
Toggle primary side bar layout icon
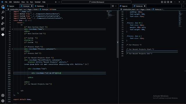click(x=162, y=2)
